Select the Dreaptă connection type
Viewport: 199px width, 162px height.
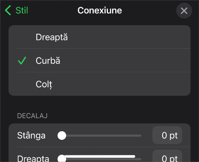(x=52, y=37)
